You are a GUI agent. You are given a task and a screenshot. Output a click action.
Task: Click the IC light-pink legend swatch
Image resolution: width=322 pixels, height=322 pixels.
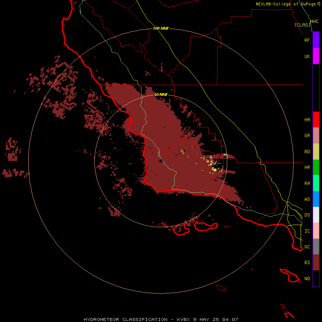pyautogui.click(x=316, y=231)
